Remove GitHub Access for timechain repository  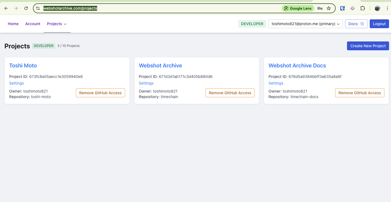pos(230,93)
